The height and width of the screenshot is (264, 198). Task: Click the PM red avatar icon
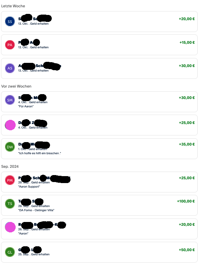(10, 180)
